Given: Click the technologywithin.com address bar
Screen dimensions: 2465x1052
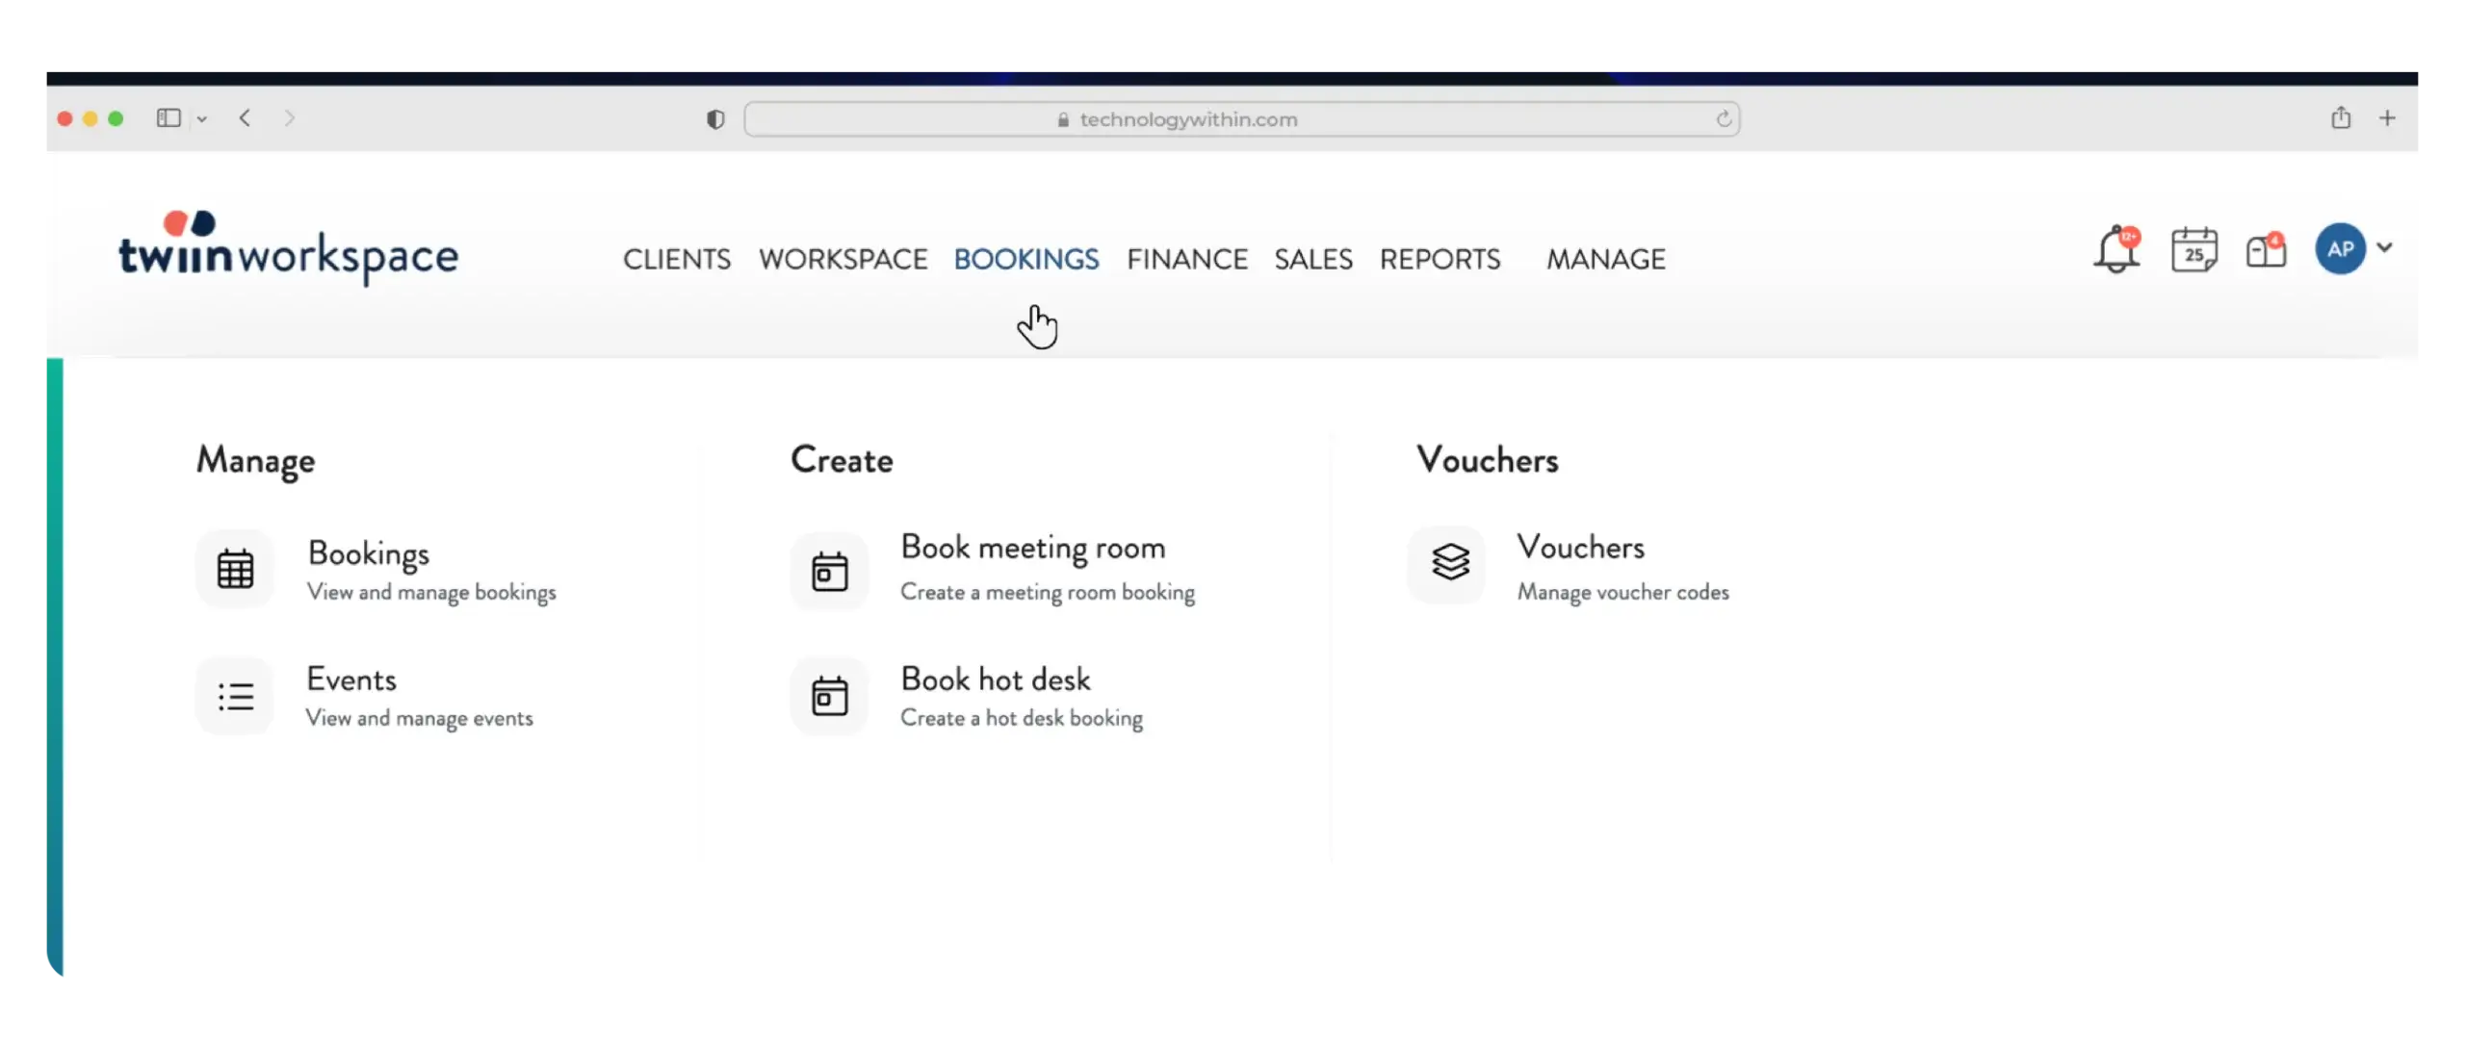Looking at the screenshot, I should (x=1188, y=119).
